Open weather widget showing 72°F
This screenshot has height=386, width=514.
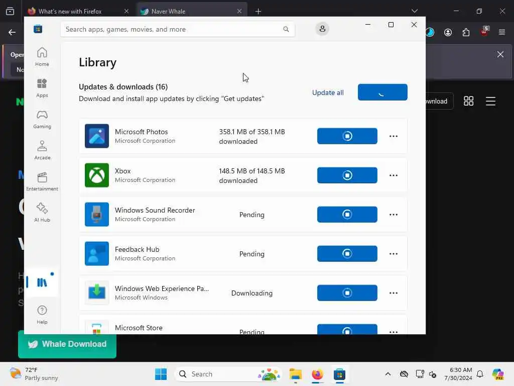click(x=34, y=374)
